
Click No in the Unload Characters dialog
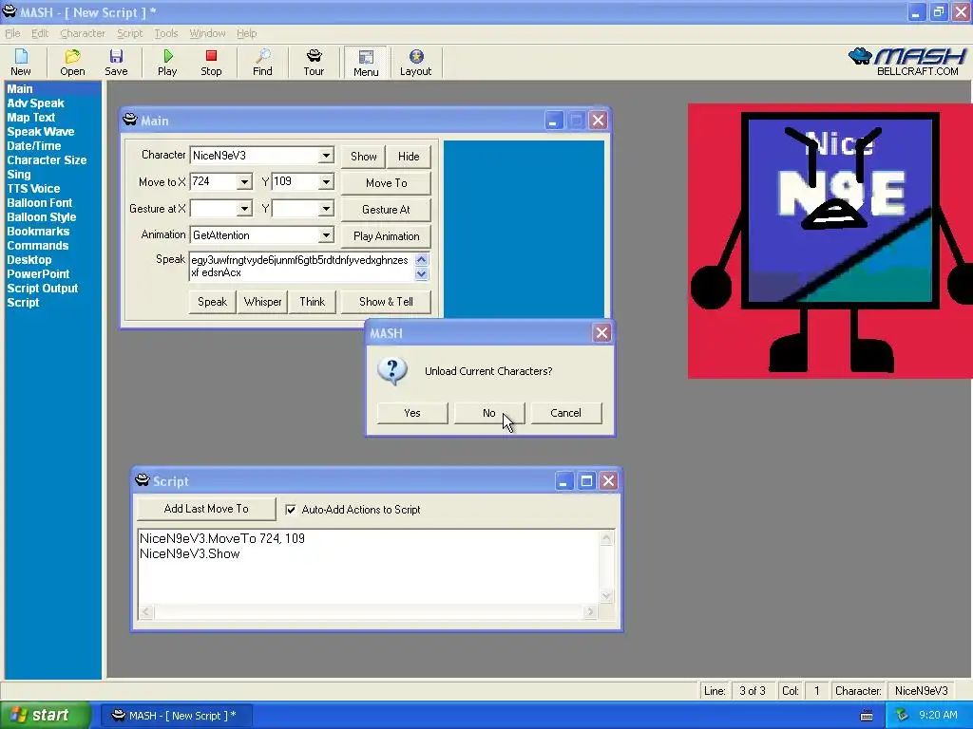pos(489,413)
